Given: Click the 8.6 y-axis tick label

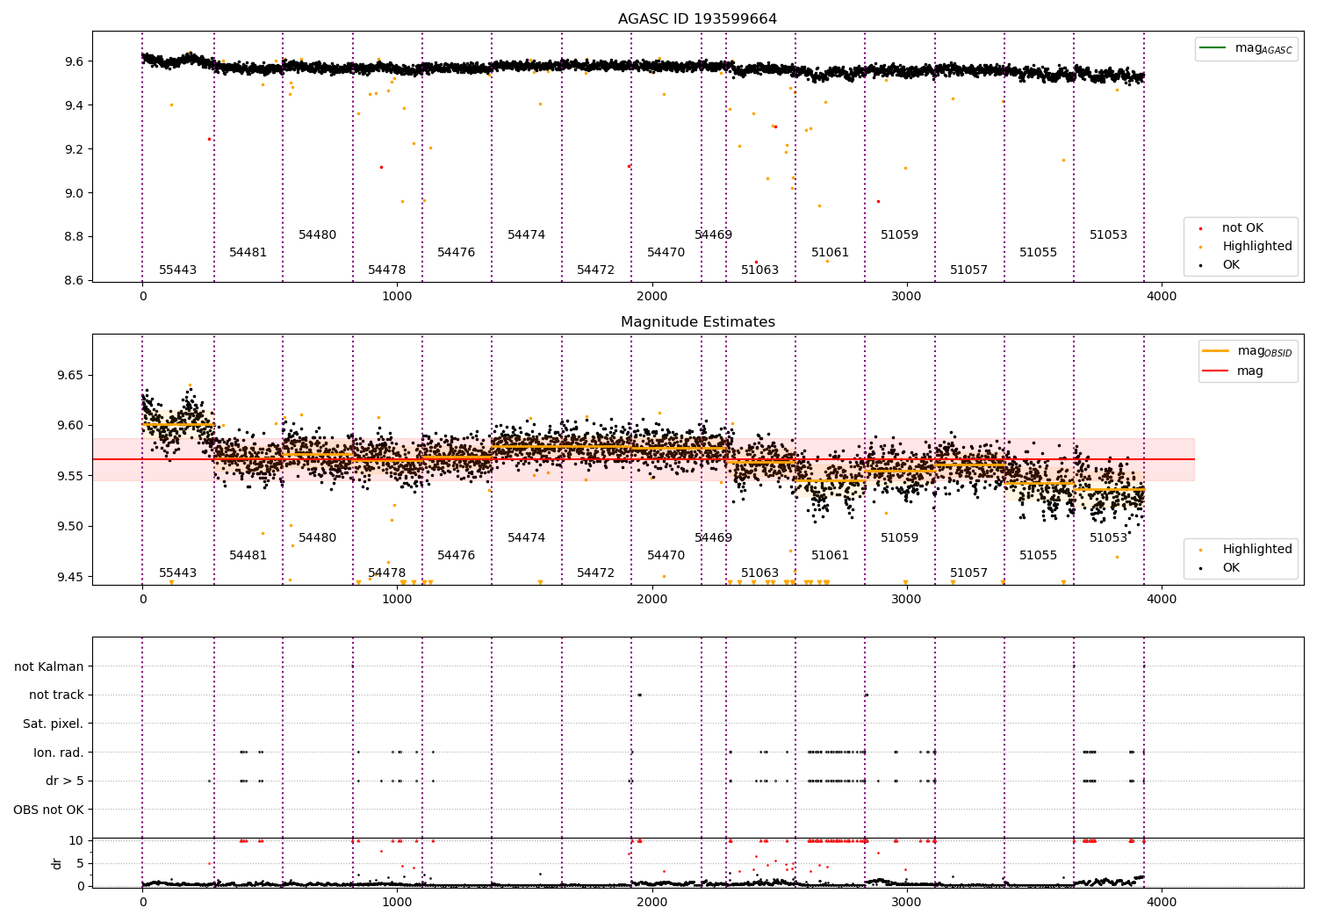Looking at the screenshot, I should tap(74, 281).
